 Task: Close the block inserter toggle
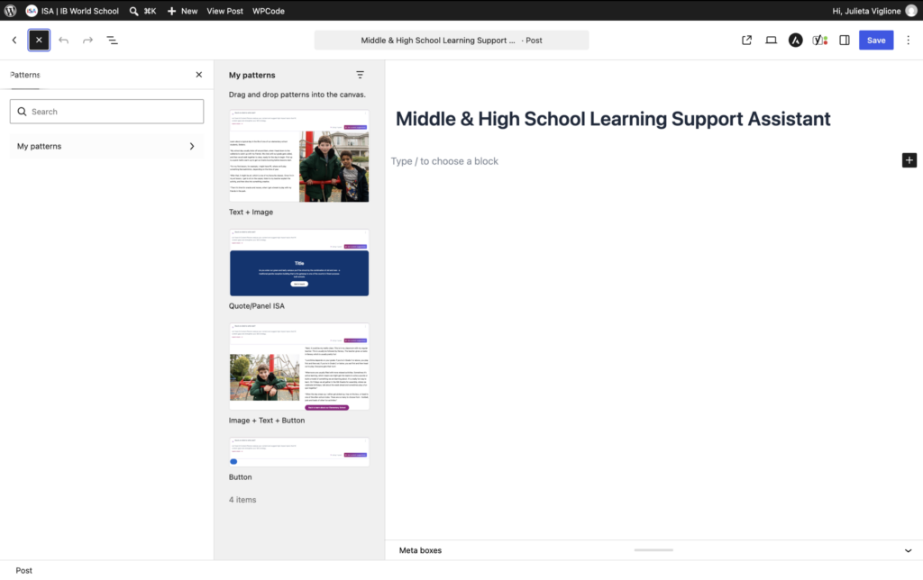tap(39, 40)
